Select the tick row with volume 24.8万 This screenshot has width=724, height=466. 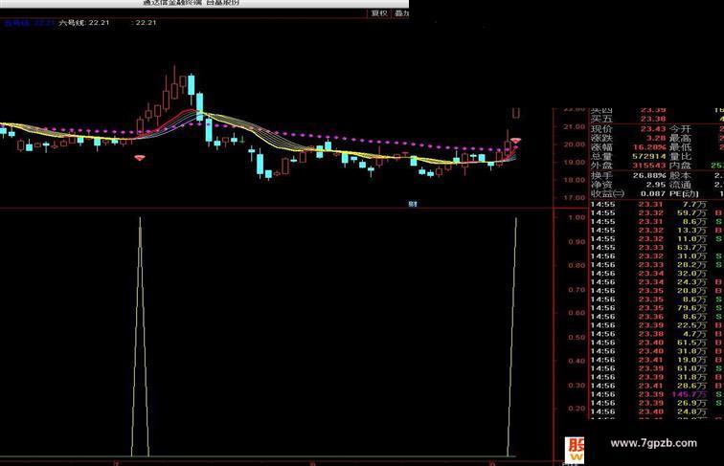click(x=657, y=411)
